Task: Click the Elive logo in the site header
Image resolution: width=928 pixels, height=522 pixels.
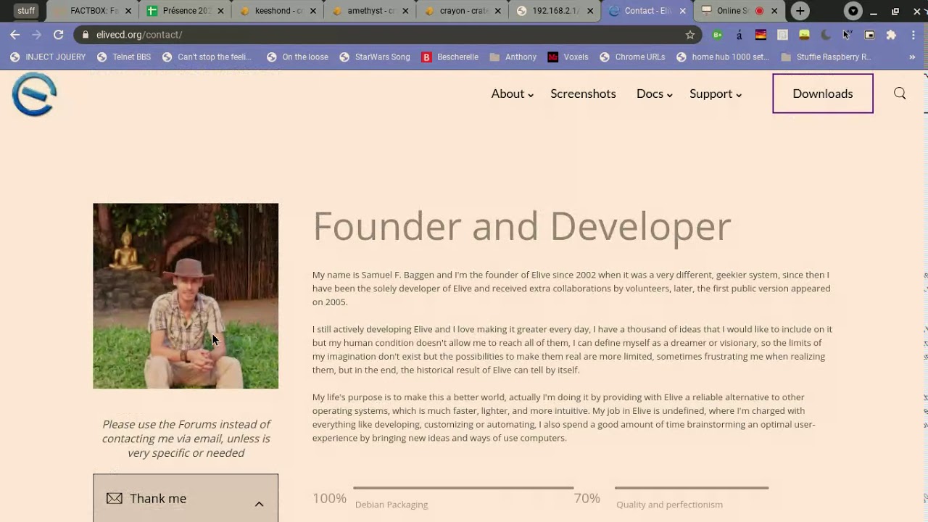Action: tap(34, 94)
